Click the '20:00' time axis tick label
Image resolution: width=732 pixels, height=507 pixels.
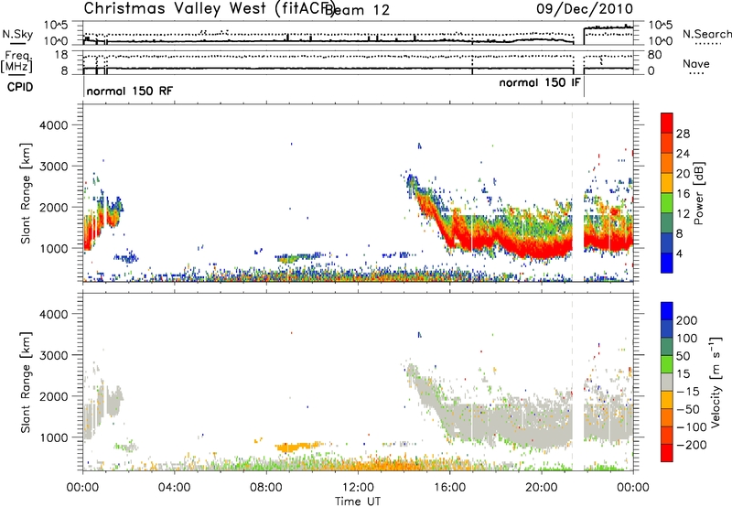542,488
